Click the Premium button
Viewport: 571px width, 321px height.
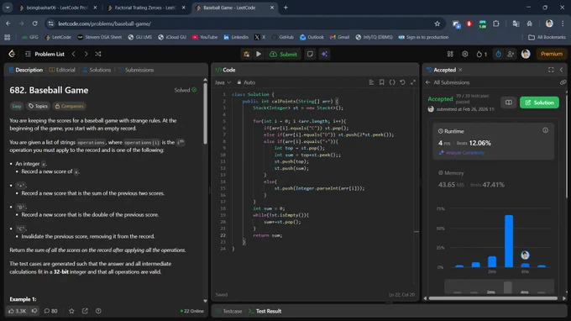[x=552, y=54]
